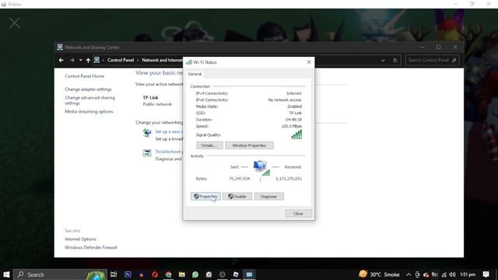Click Set up a new connection link

(x=169, y=131)
